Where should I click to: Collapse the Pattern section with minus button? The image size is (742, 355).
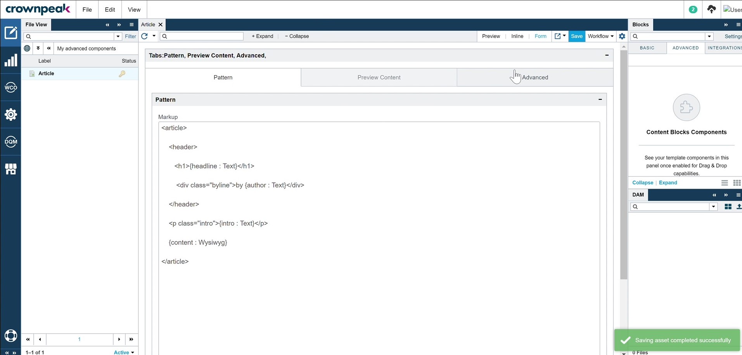600,99
